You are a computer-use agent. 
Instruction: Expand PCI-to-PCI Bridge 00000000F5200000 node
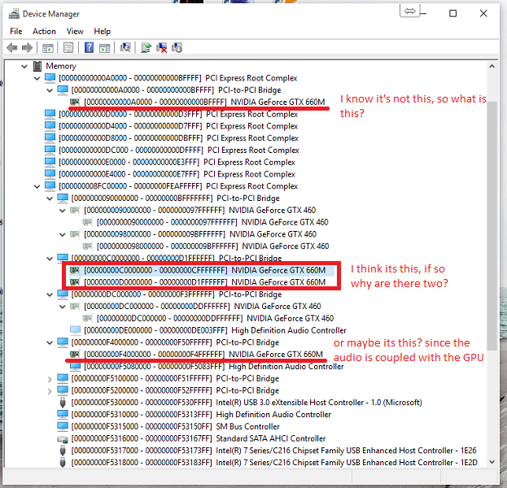(50, 391)
